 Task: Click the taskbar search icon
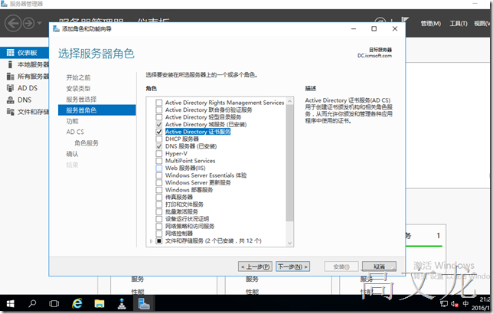click(32, 303)
